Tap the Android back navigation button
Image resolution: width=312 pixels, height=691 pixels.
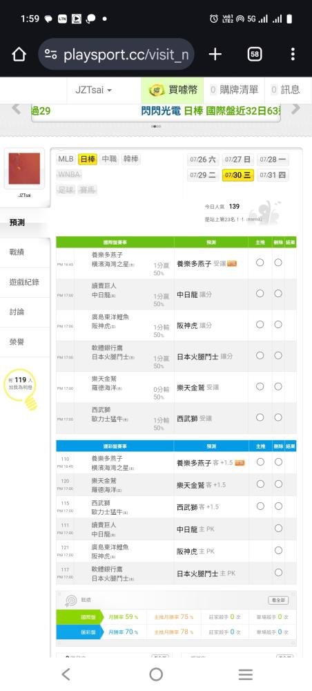(66, 674)
